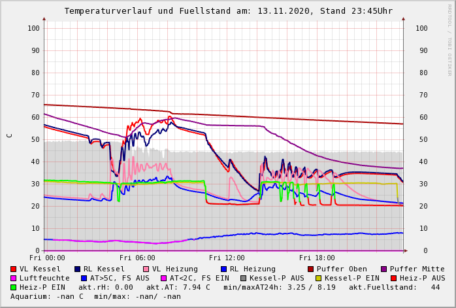Viewport: 456px width, 308px height.
Task: Click the red VL Kessel legend swatch
Action: (13, 269)
